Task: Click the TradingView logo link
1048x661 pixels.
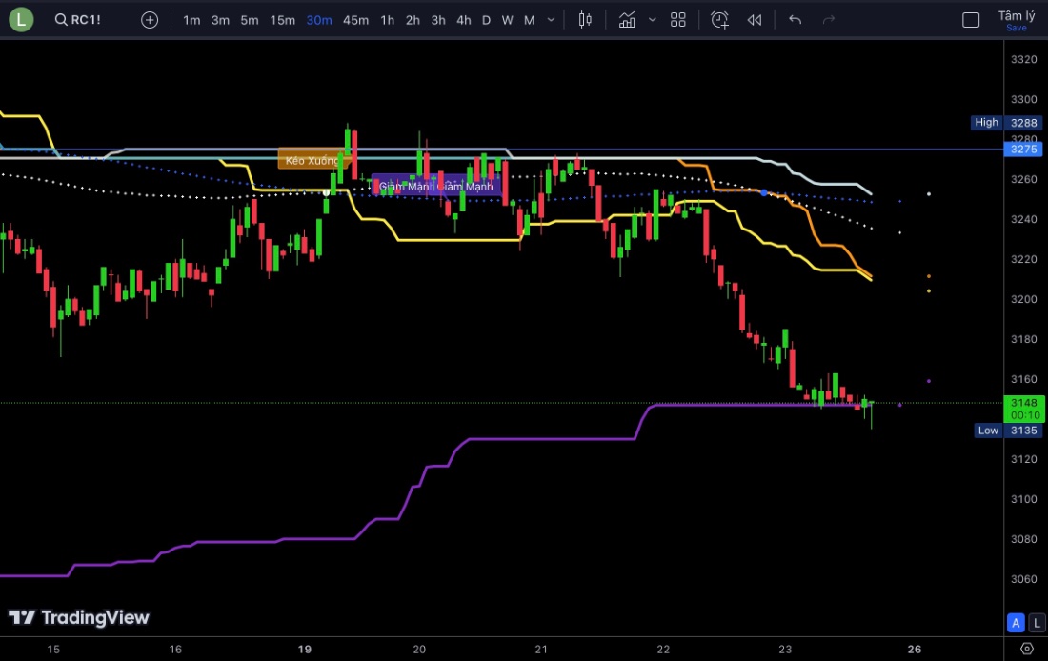Action: pyautogui.click(x=79, y=617)
